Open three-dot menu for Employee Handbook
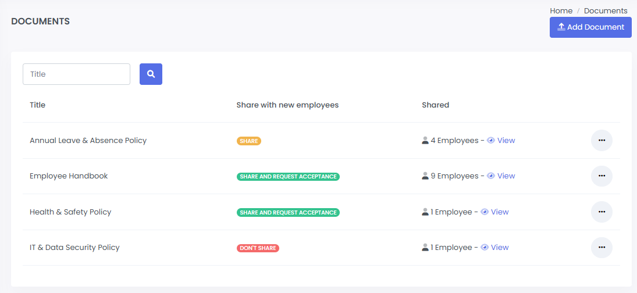The height and width of the screenshot is (293, 637). pyautogui.click(x=602, y=176)
